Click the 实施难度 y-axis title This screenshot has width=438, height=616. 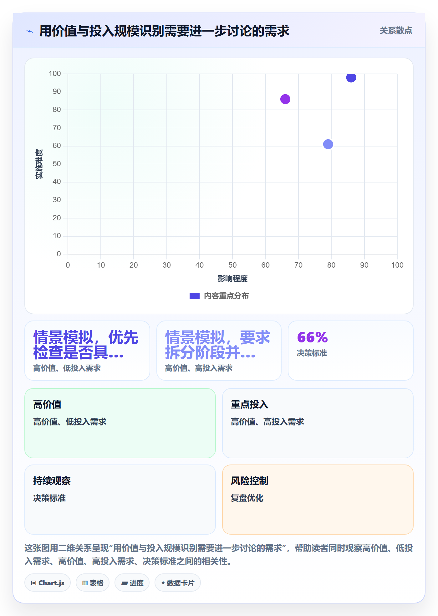39,164
